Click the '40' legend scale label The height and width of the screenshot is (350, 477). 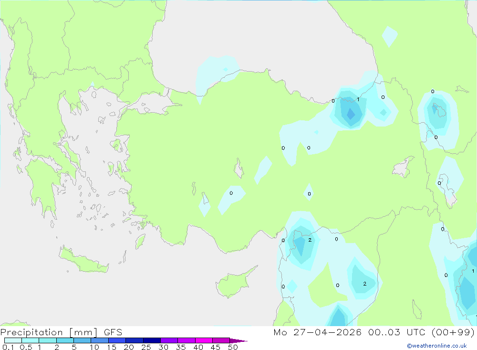point(198,347)
